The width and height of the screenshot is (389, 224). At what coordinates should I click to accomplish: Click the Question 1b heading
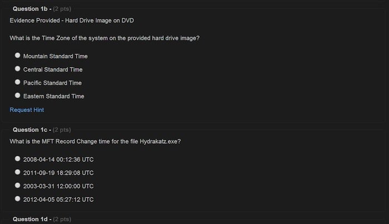point(31,9)
